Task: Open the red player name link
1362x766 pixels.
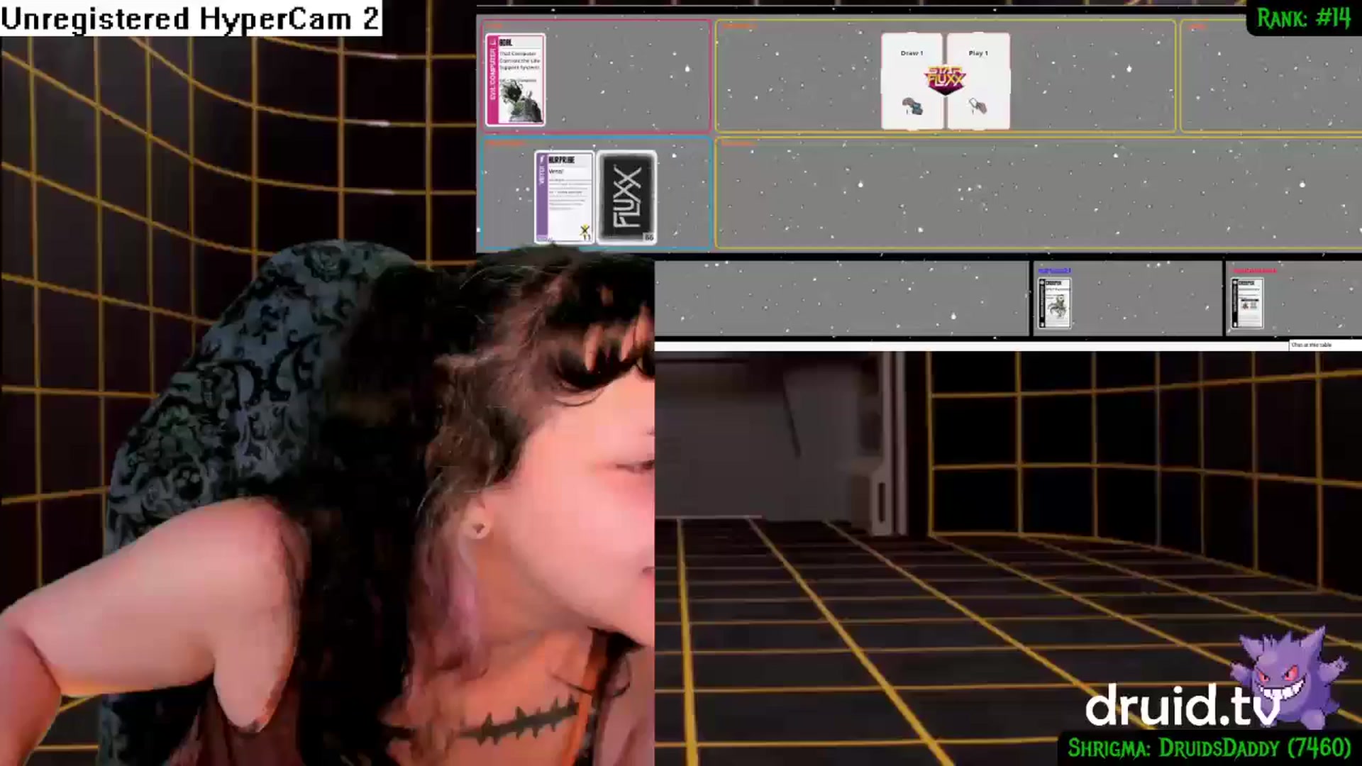Action: click(1254, 271)
